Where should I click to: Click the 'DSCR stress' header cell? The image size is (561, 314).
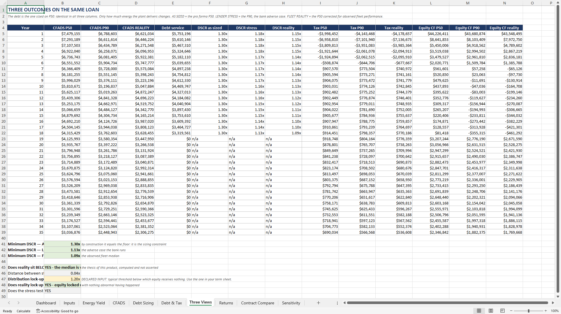click(x=246, y=28)
